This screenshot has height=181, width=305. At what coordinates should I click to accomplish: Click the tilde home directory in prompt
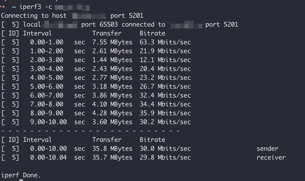point(14,7)
